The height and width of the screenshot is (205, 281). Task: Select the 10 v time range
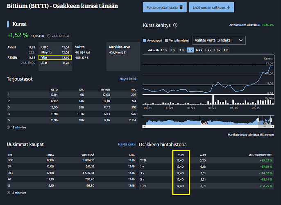[x=163, y=50]
